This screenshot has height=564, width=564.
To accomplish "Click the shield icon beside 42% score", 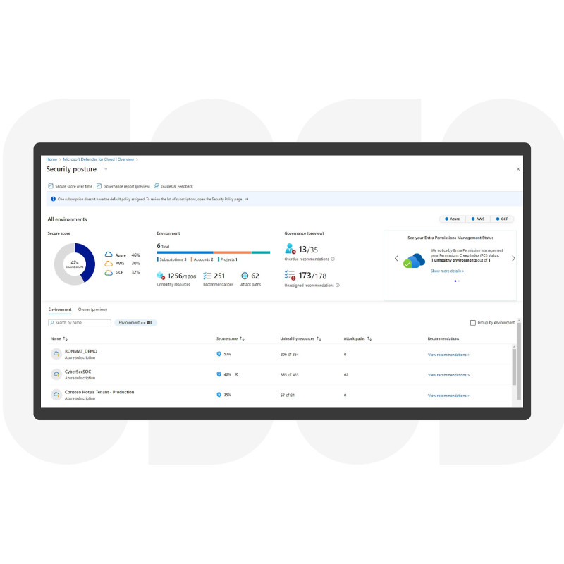I will click(219, 374).
